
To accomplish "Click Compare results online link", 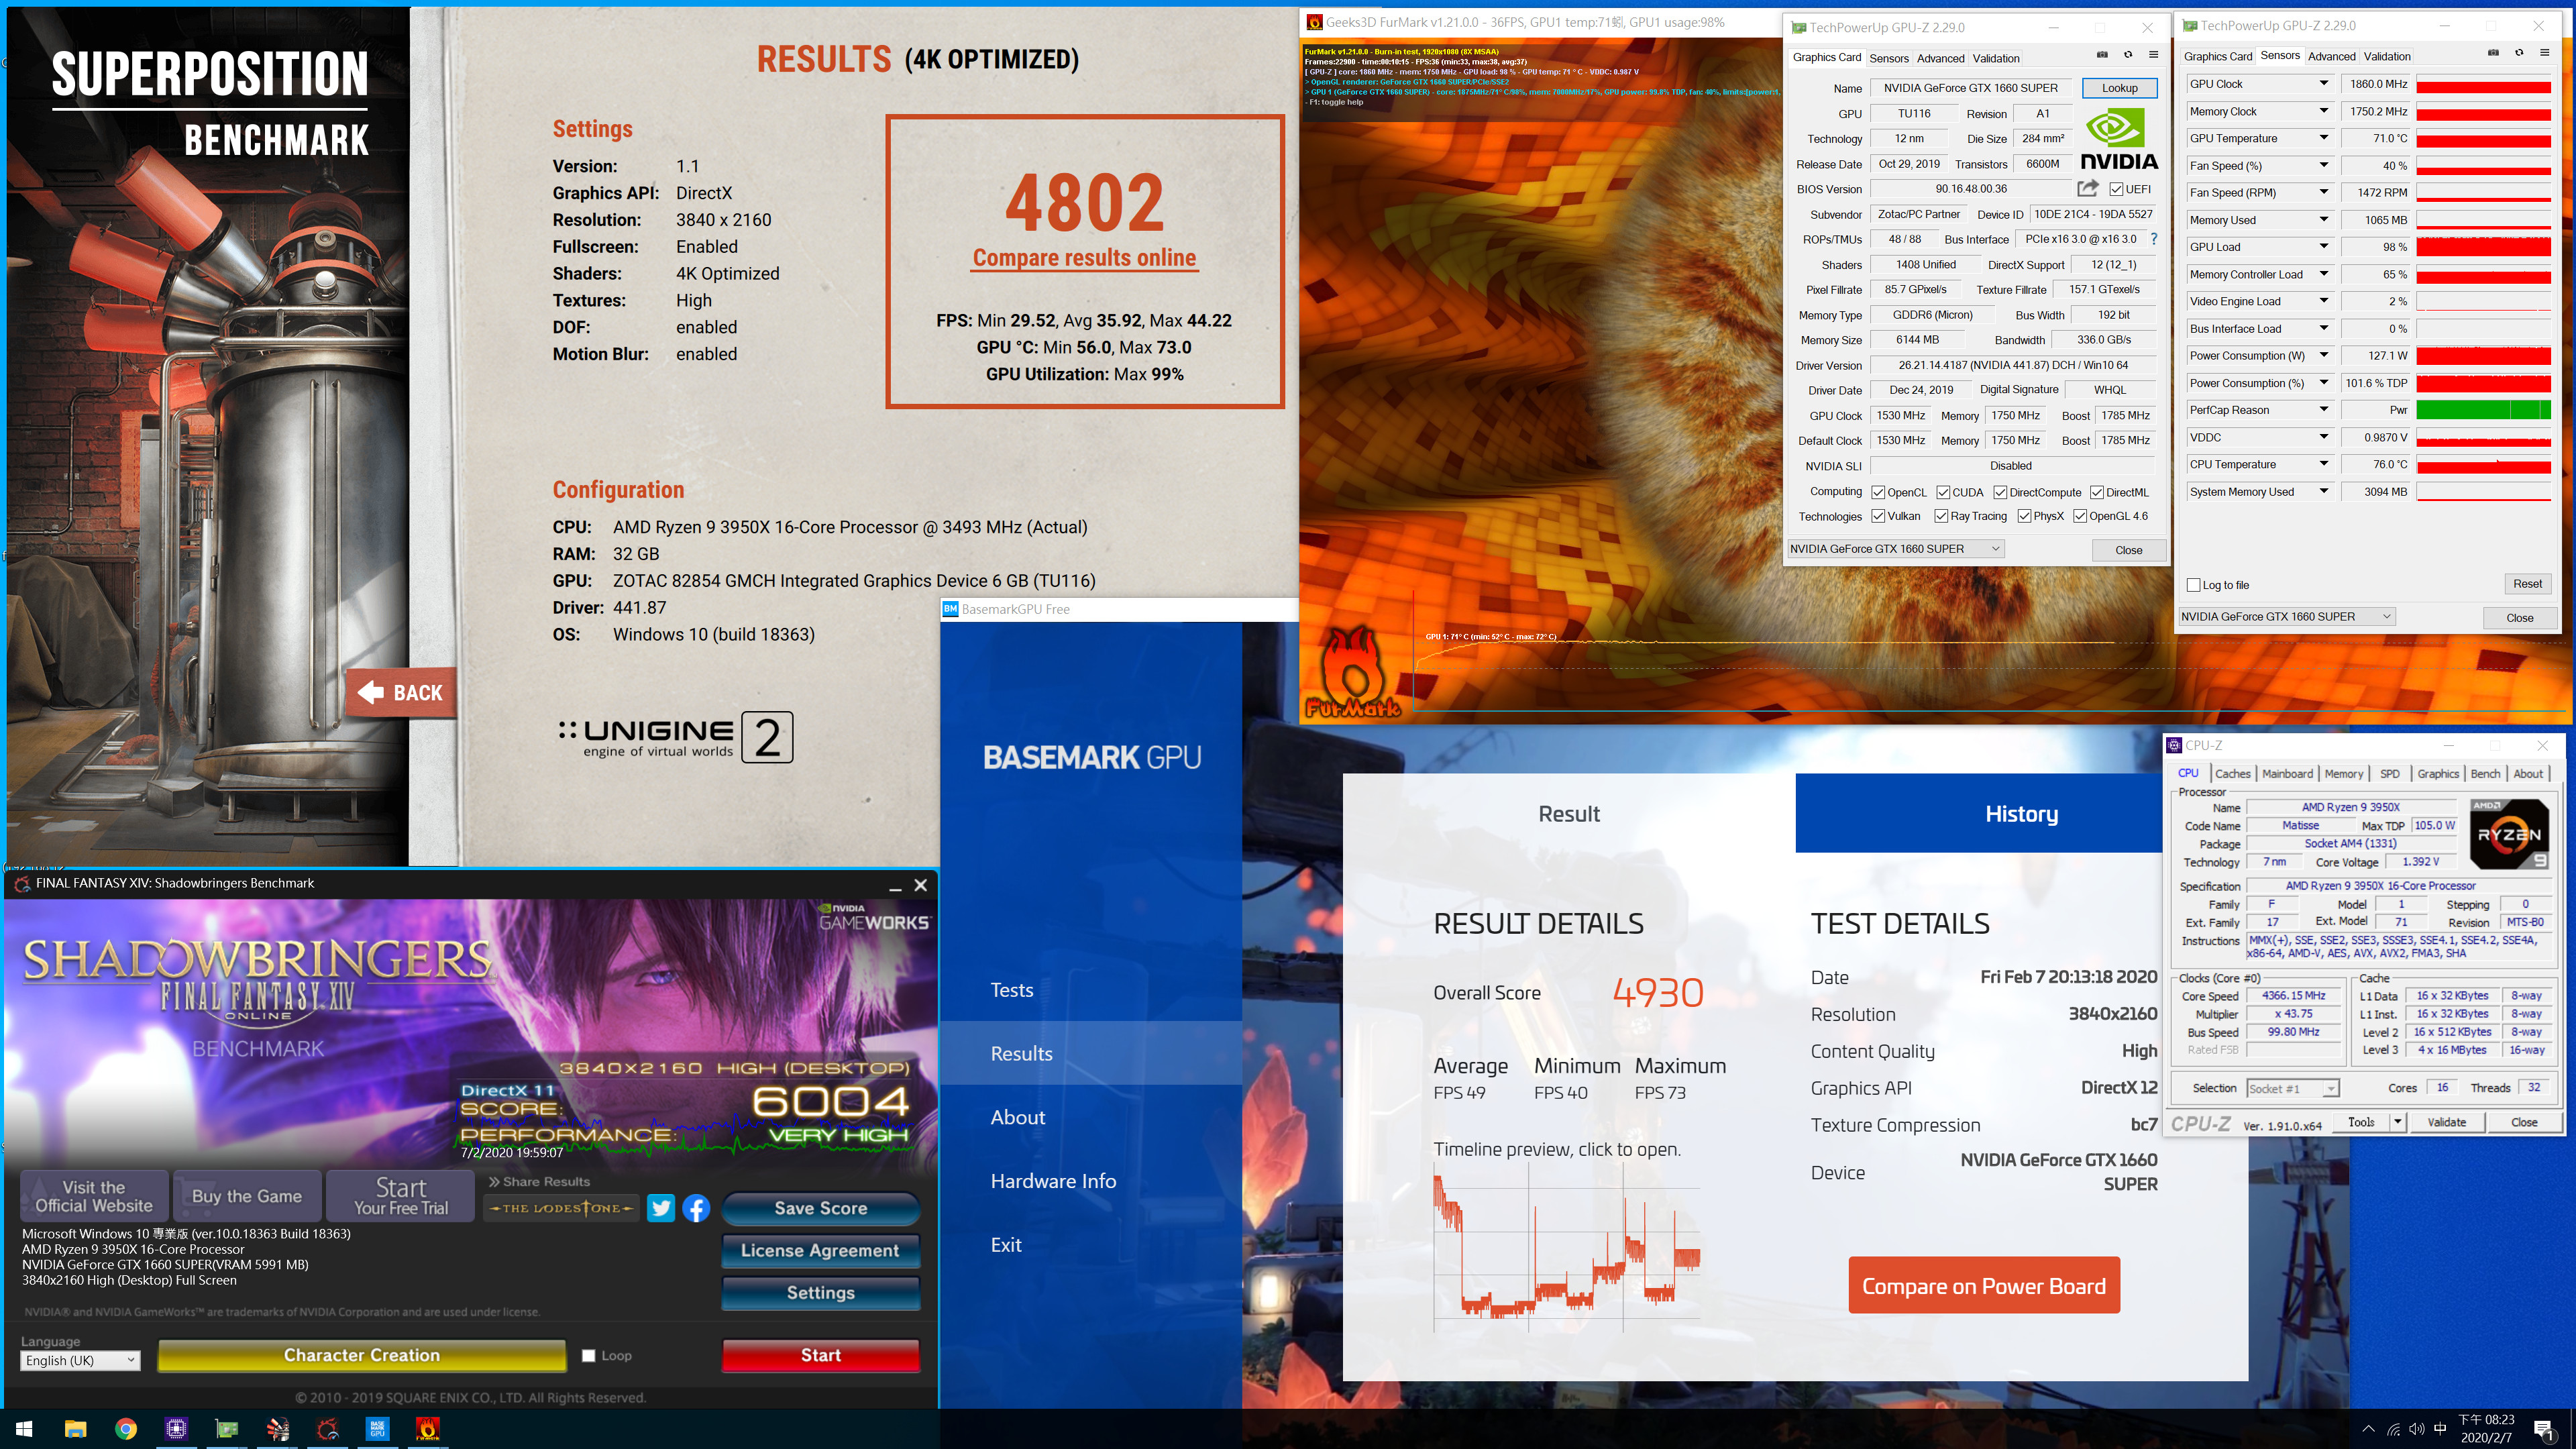I will (1084, 257).
